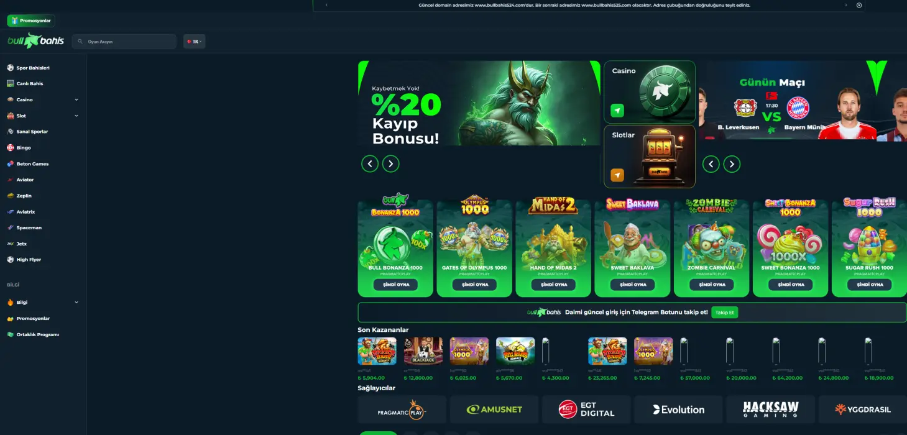This screenshot has width=907, height=435.
Task: Open Aviator from the sidebar
Action: click(x=25, y=180)
